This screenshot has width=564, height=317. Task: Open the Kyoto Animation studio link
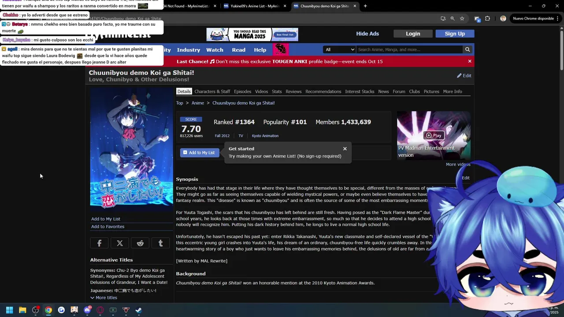coord(265,136)
